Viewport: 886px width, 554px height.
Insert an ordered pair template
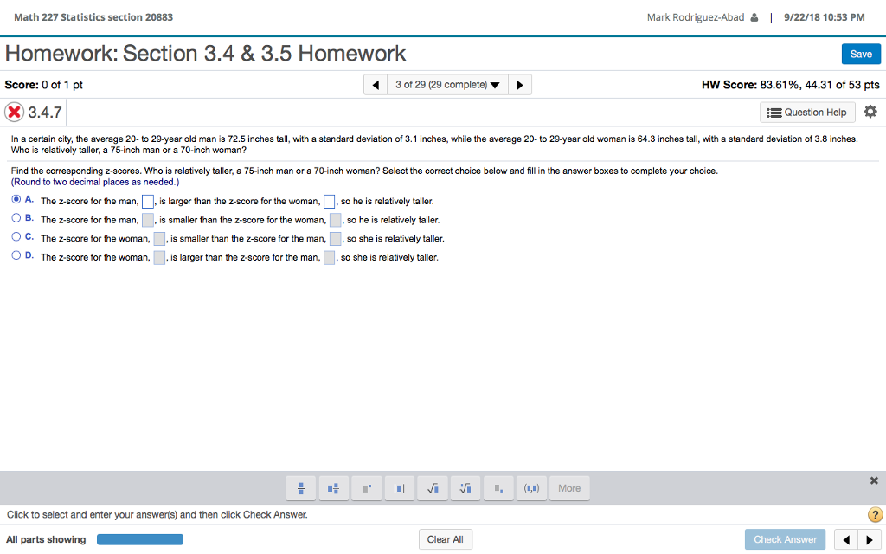pyautogui.click(x=531, y=487)
